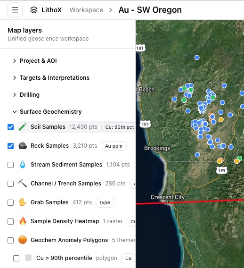244x268 pixels.
Task: Click the Rock Samples rock icon
Action: pyautogui.click(x=23, y=146)
